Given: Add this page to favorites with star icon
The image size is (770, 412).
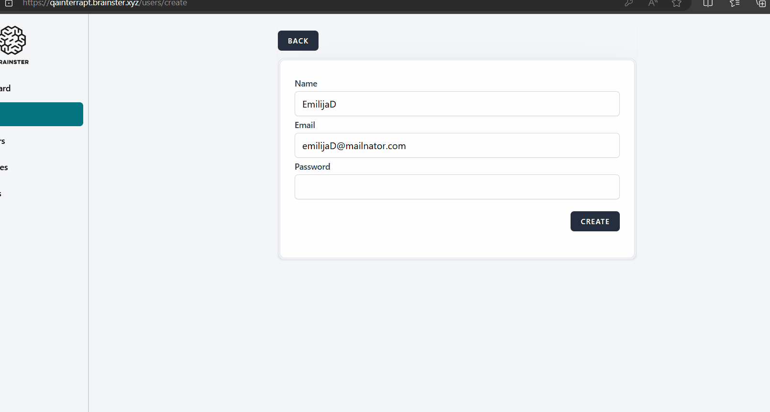Looking at the screenshot, I should pyautogui.click(x=676, y=3).
